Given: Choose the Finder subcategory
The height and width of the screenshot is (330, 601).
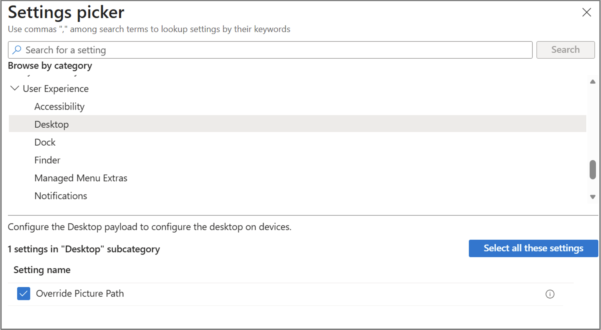Looking at the screenshot, I should pyautogui.click(x=47, y=160).
